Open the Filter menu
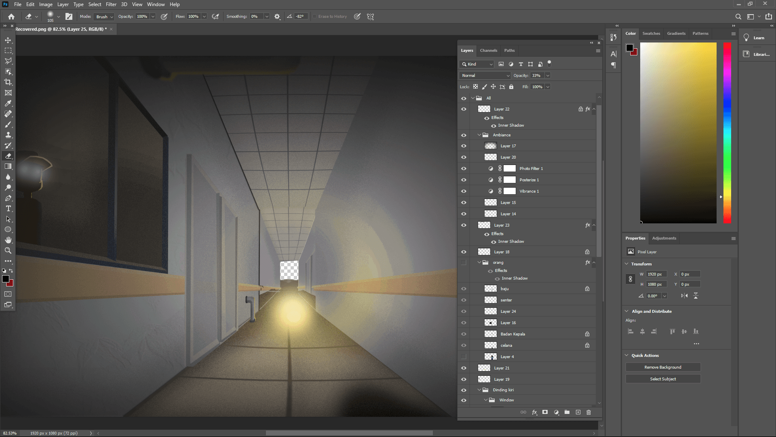 click(111, 4)
